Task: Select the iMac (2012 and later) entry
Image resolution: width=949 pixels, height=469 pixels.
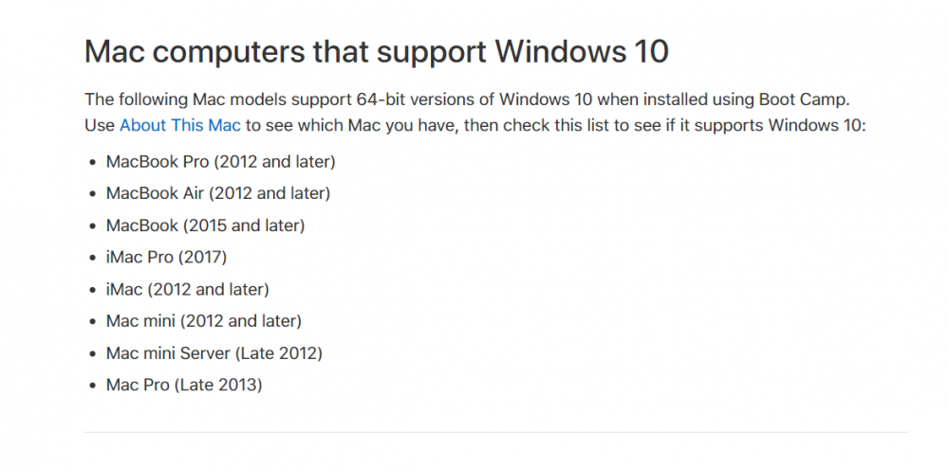Action: 188,290
